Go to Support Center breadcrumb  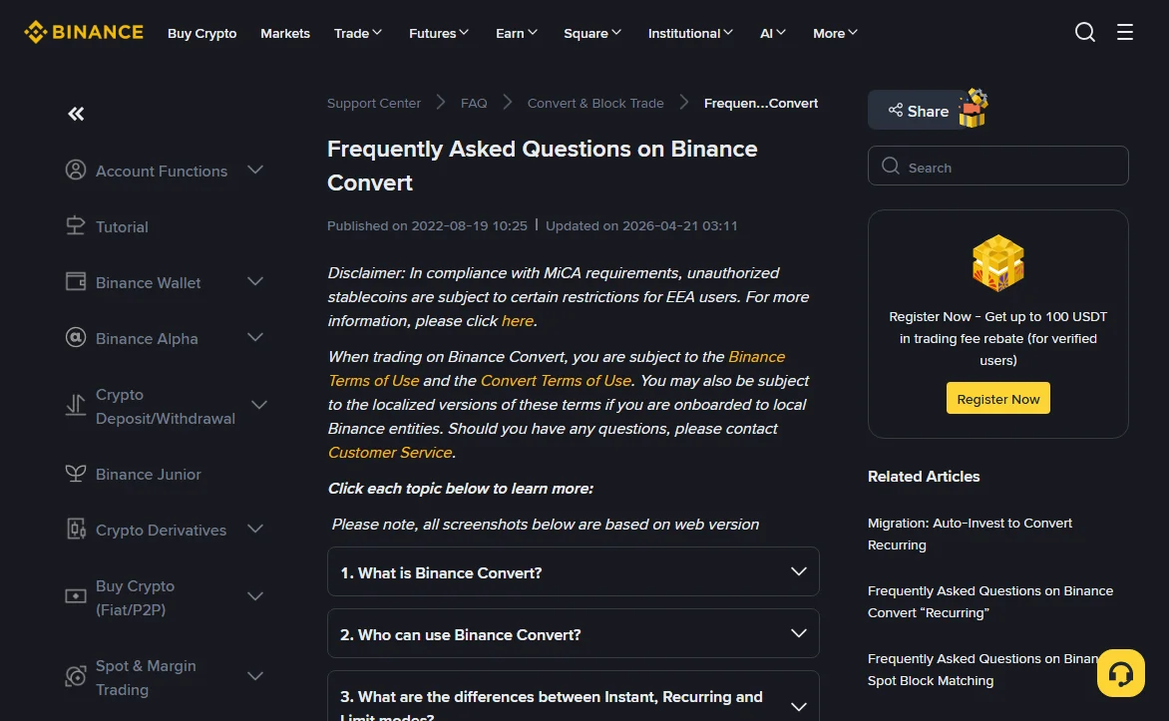[x=373, y=103]
